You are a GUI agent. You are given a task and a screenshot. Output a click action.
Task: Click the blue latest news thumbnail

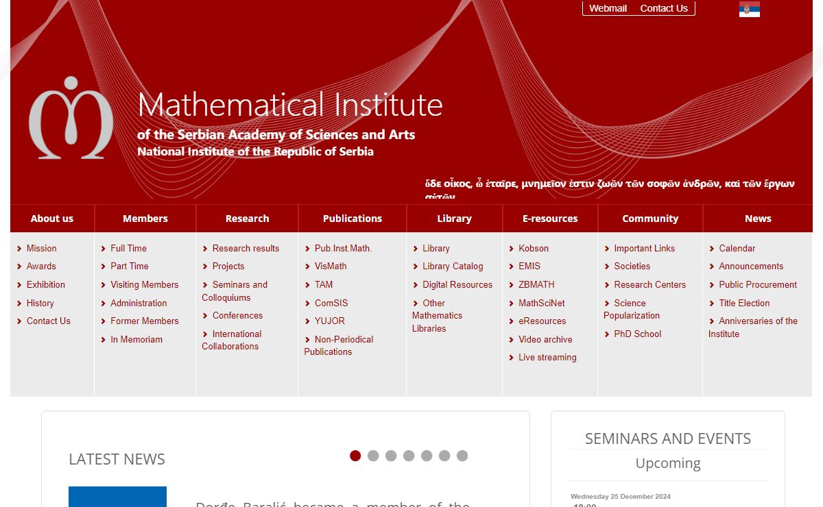click(117, 497)
